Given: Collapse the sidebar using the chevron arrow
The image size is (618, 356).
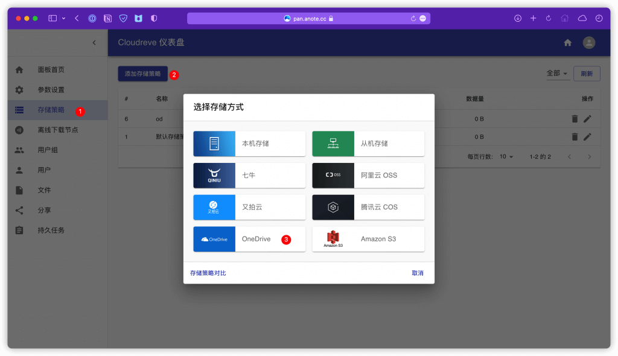Looking at the screenshot, I should click(x=94, y=43).
